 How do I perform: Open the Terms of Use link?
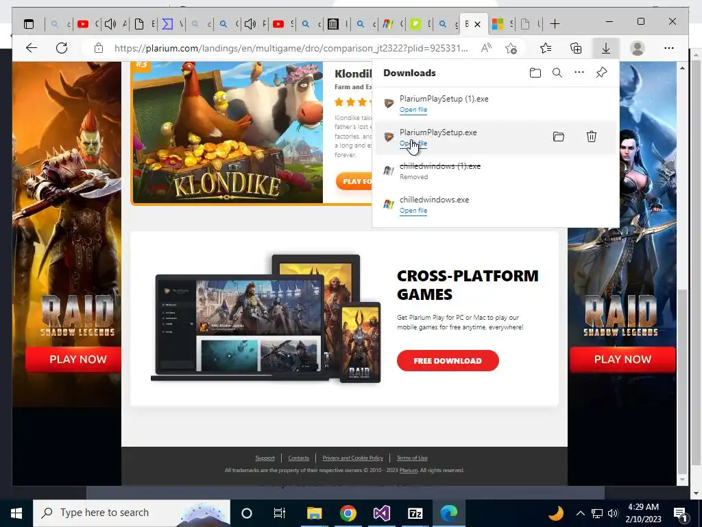click(412, 458)
